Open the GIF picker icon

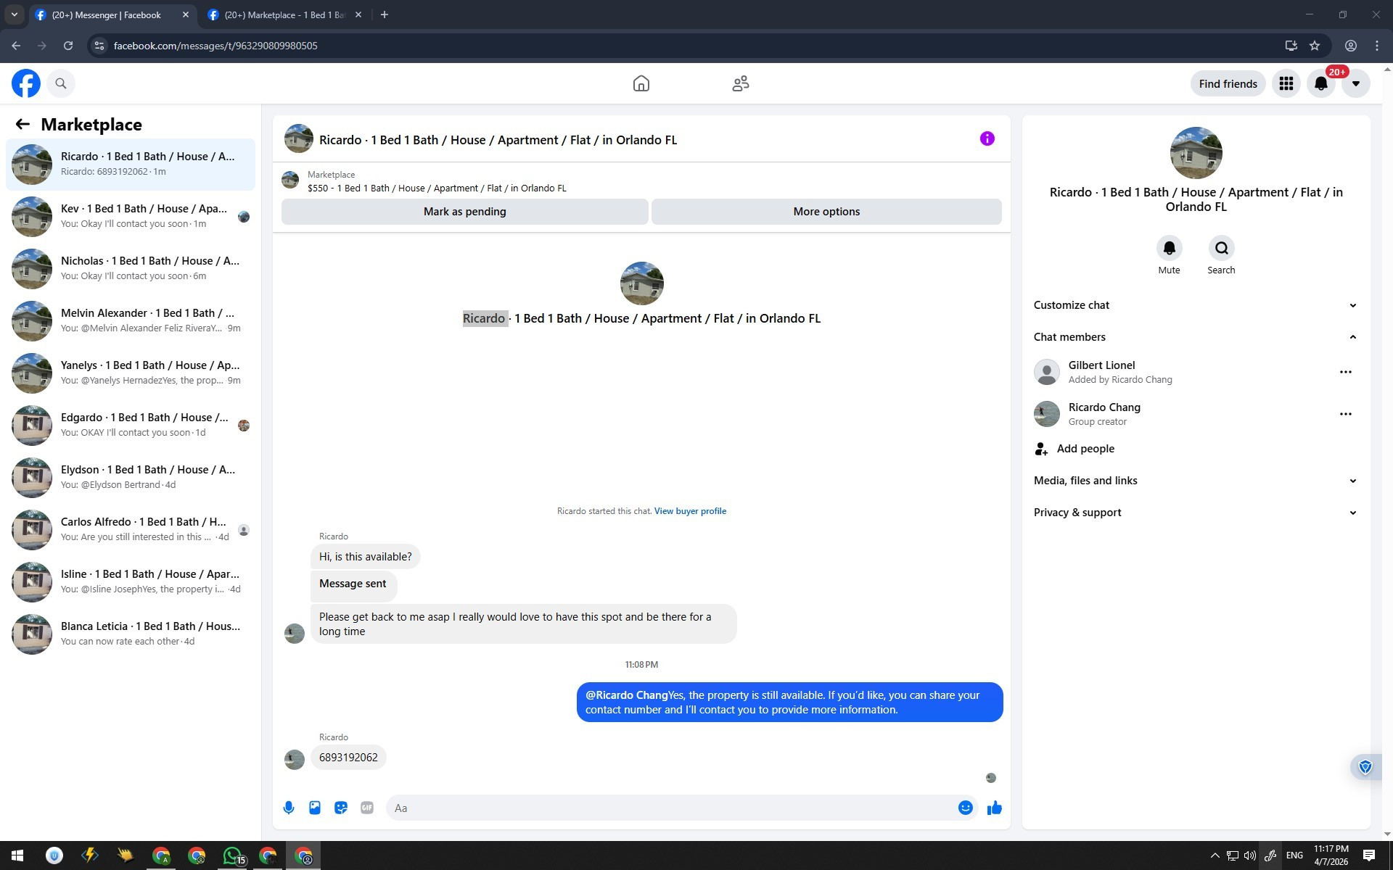click(x=367, y=808)
